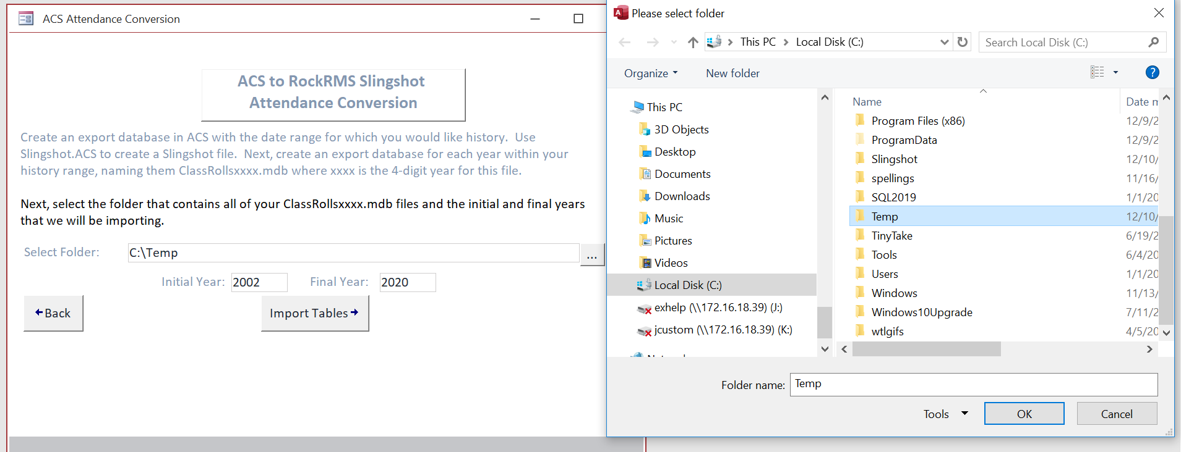Select the Temp folder row

point(1004,216)
